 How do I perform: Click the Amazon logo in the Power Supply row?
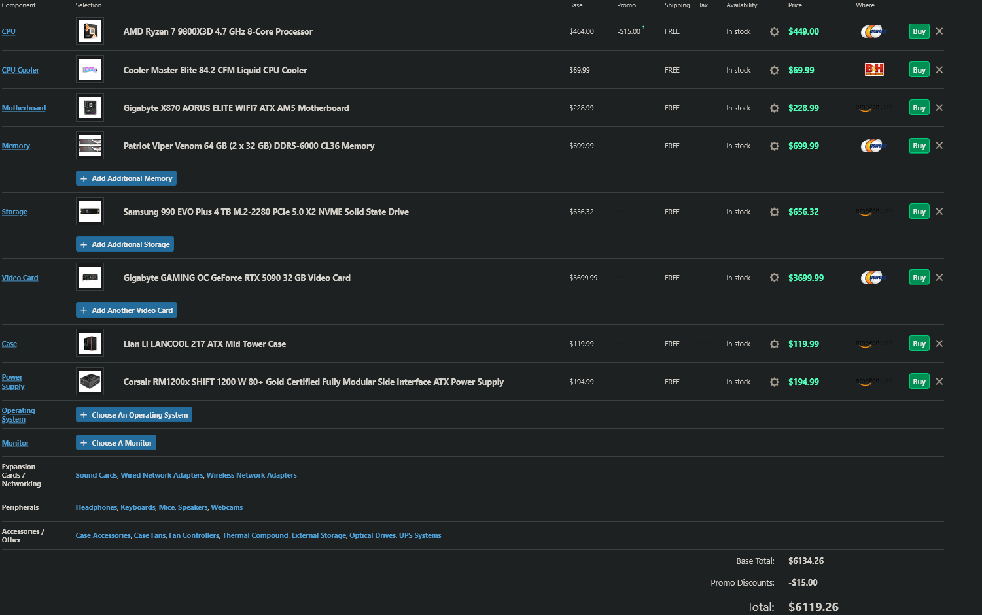coord(873,382)
